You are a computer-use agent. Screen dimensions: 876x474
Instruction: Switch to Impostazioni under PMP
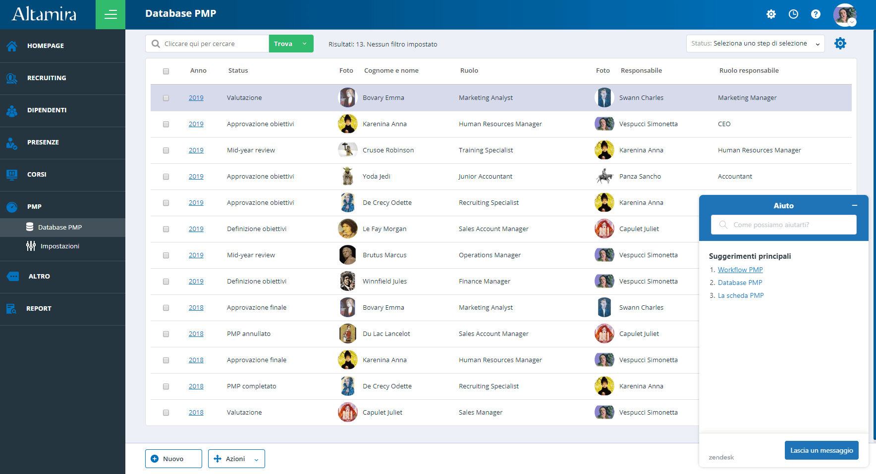tap(60, 246)
